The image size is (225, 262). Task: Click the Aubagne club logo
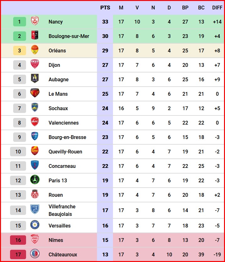coord(35,79)
